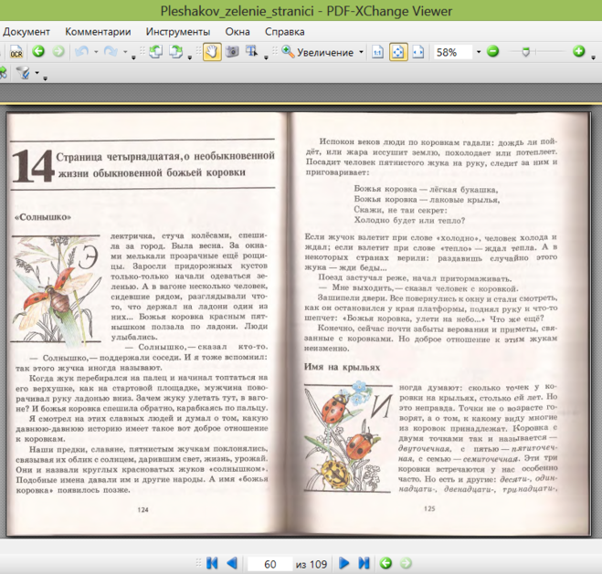Go to the next page

(344, 563)
